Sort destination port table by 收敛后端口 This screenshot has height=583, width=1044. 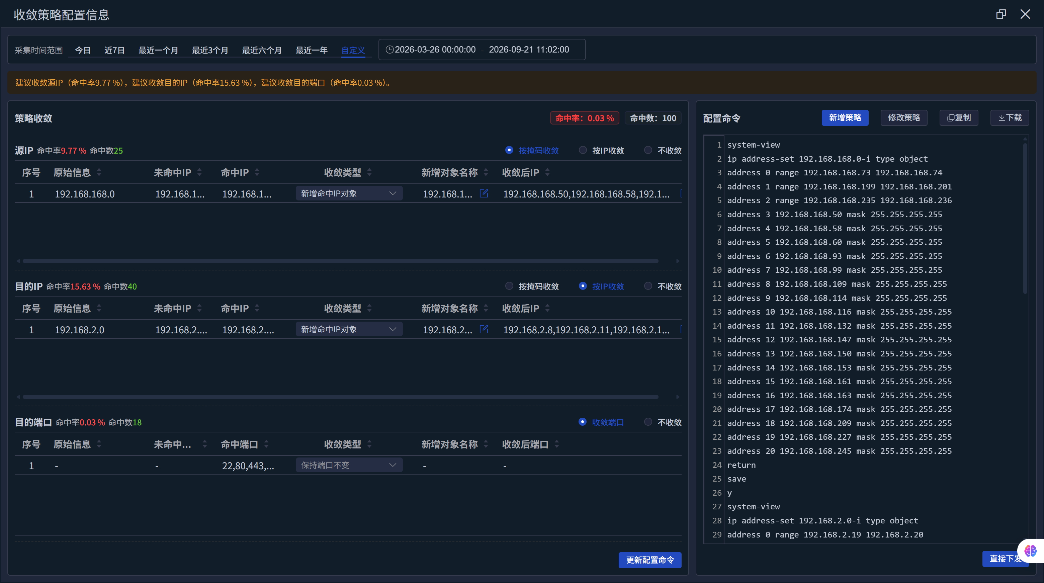pos(557,444)
